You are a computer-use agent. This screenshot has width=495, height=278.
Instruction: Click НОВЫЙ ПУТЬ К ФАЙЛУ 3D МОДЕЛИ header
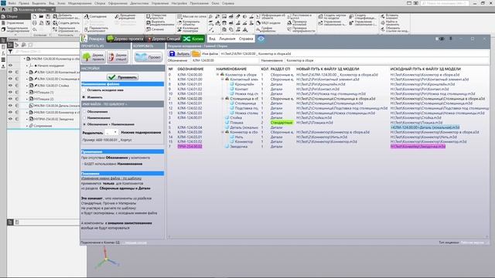[x=328, y=69]
